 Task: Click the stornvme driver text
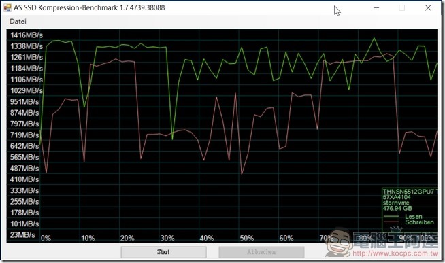(x=396, y=203)
